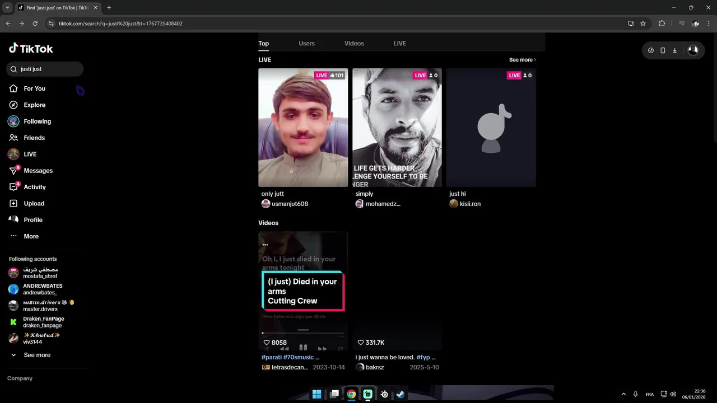
Task: Open the profile avatar in top-right pill
Action: coord(693,50)
